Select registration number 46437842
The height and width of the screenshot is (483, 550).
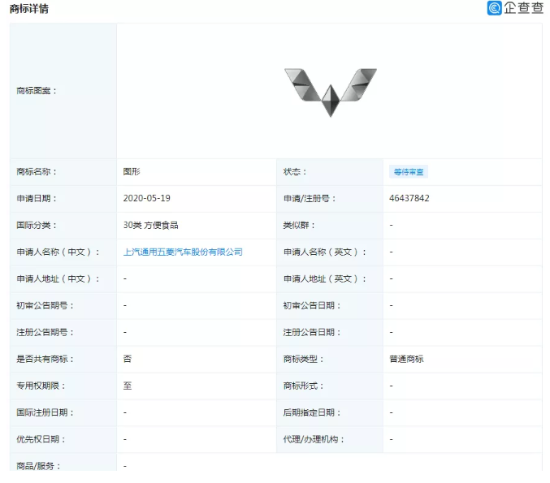(x=409, y=198)
